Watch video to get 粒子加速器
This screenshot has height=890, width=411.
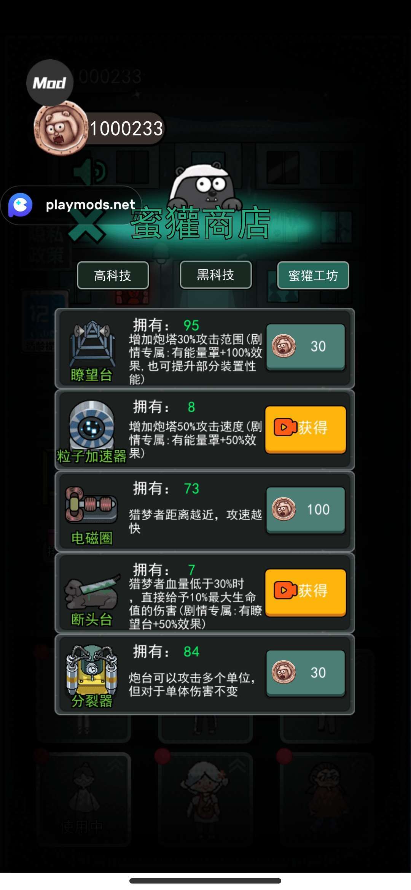tap(306, 429)
